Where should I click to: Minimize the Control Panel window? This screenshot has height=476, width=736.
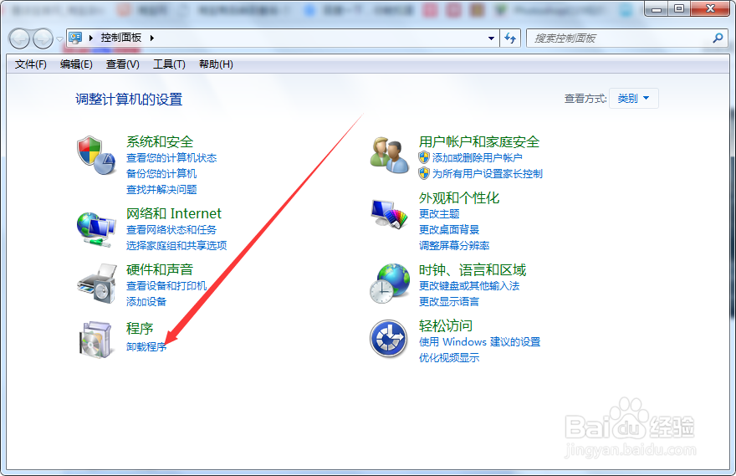pyautogui.click(x=657, y=8)
